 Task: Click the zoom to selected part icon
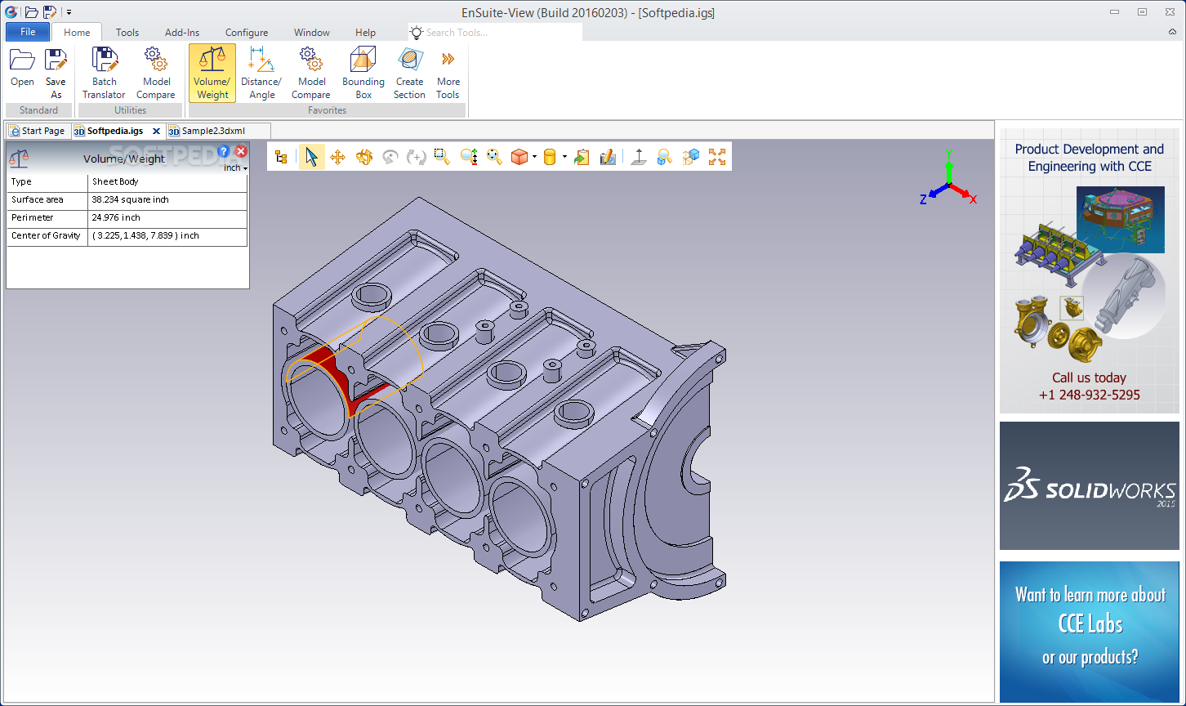[x=665, y=157]
